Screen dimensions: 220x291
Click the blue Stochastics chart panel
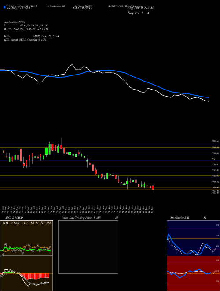pyautogui.click(x=193, y=238)
